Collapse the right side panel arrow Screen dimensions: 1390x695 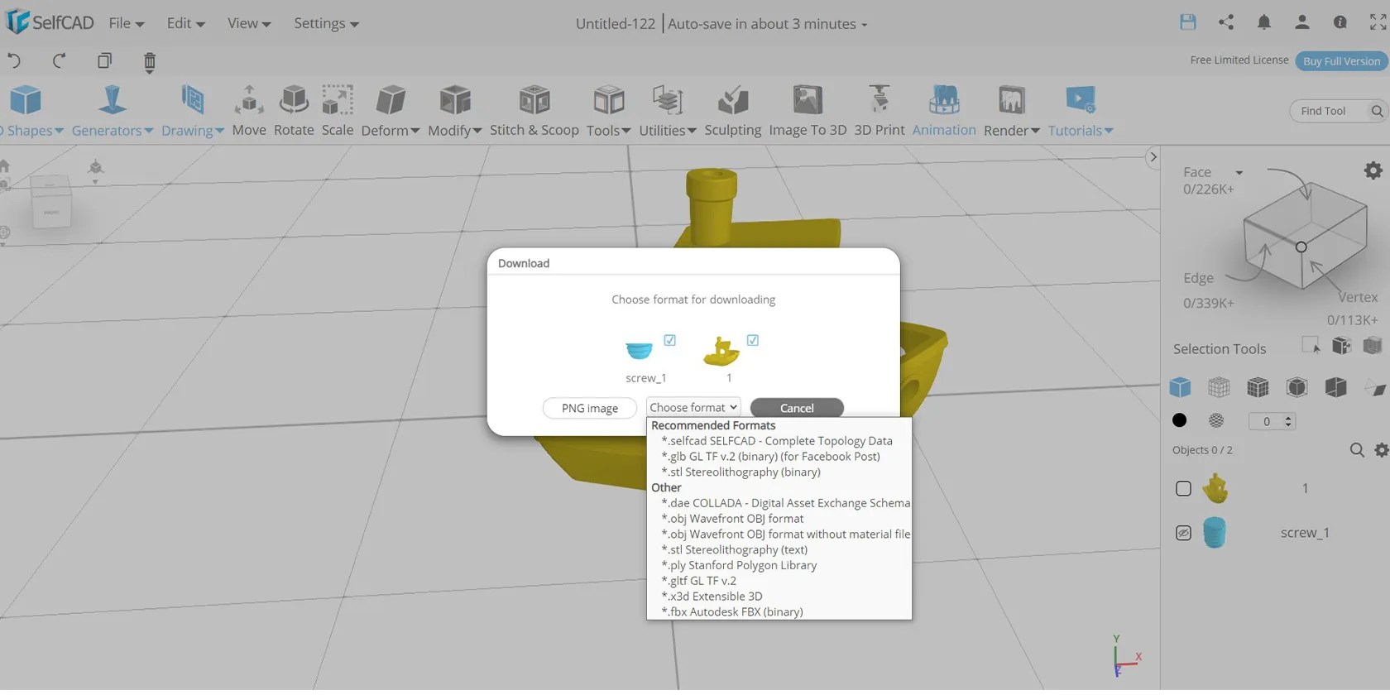pyautogui.click(x=1153, y=156)
